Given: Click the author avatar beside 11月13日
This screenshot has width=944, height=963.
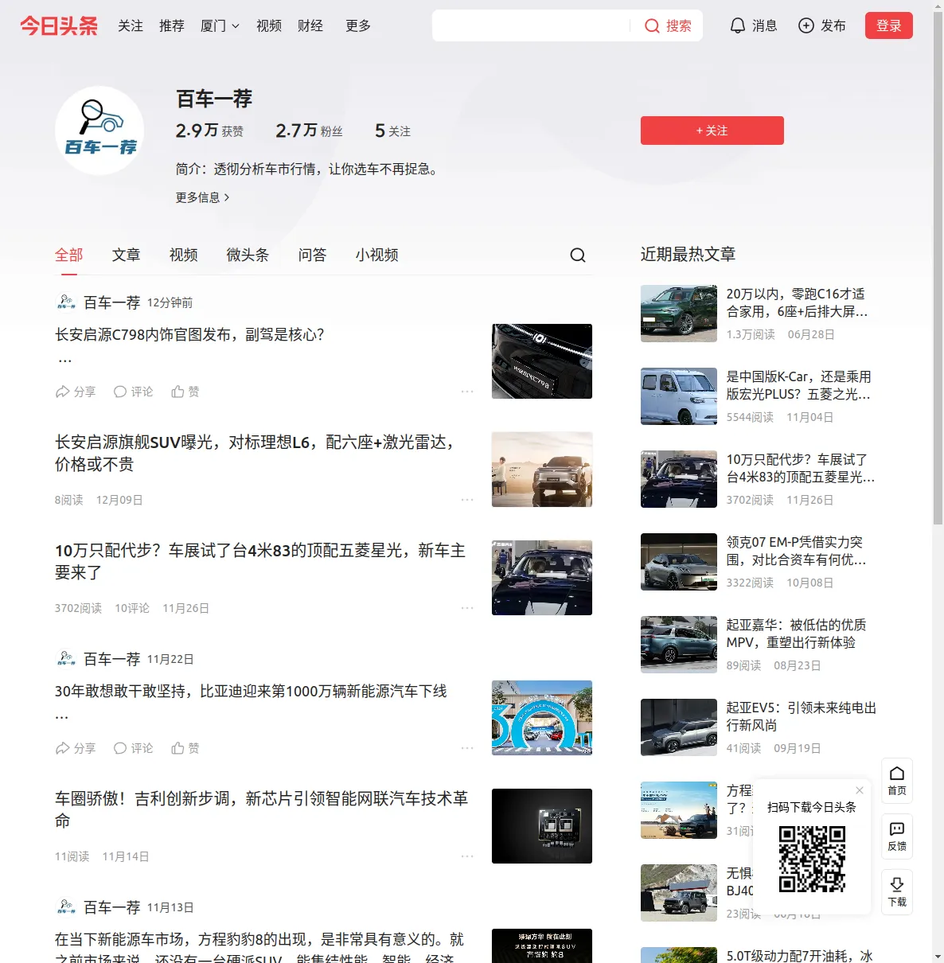Looking at the screenshot, I should [x=66, y=907].
